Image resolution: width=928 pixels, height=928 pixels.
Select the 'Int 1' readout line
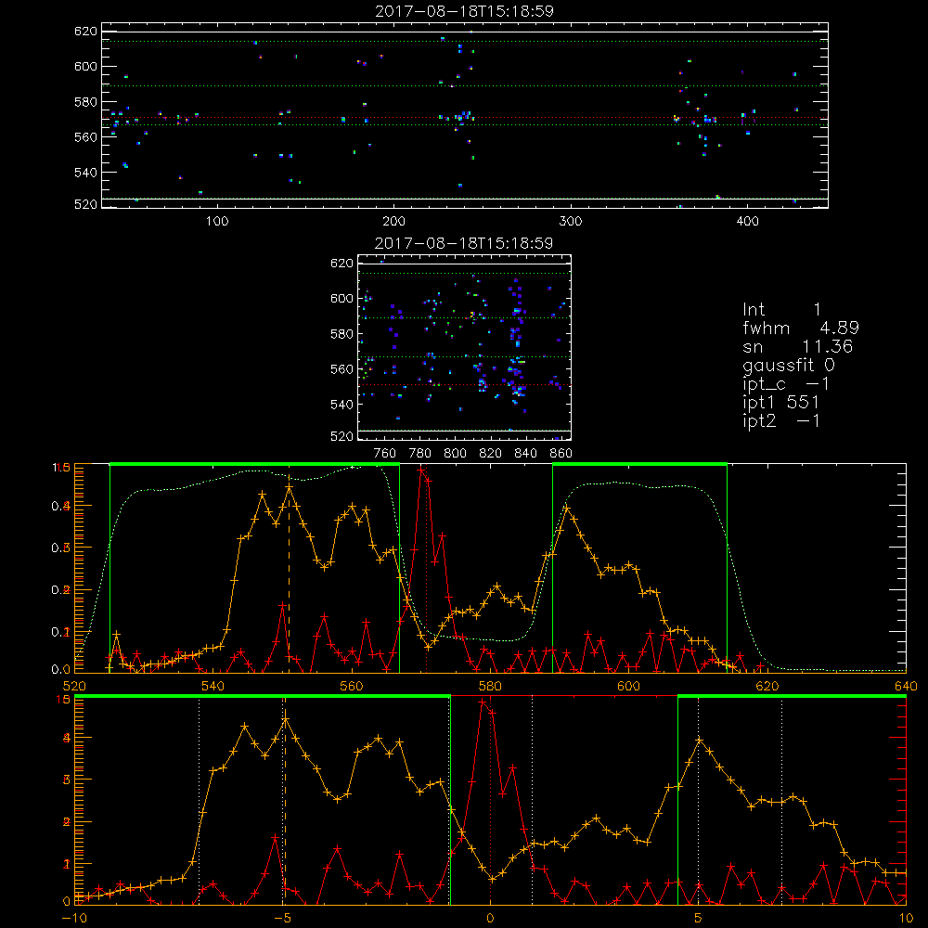[x=781, y=310]
